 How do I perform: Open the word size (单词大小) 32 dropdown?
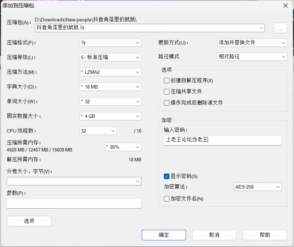coord(110,102)
